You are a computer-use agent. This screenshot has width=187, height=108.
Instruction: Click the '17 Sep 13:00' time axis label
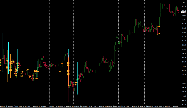pyautogui.click(x=43, y=106)
